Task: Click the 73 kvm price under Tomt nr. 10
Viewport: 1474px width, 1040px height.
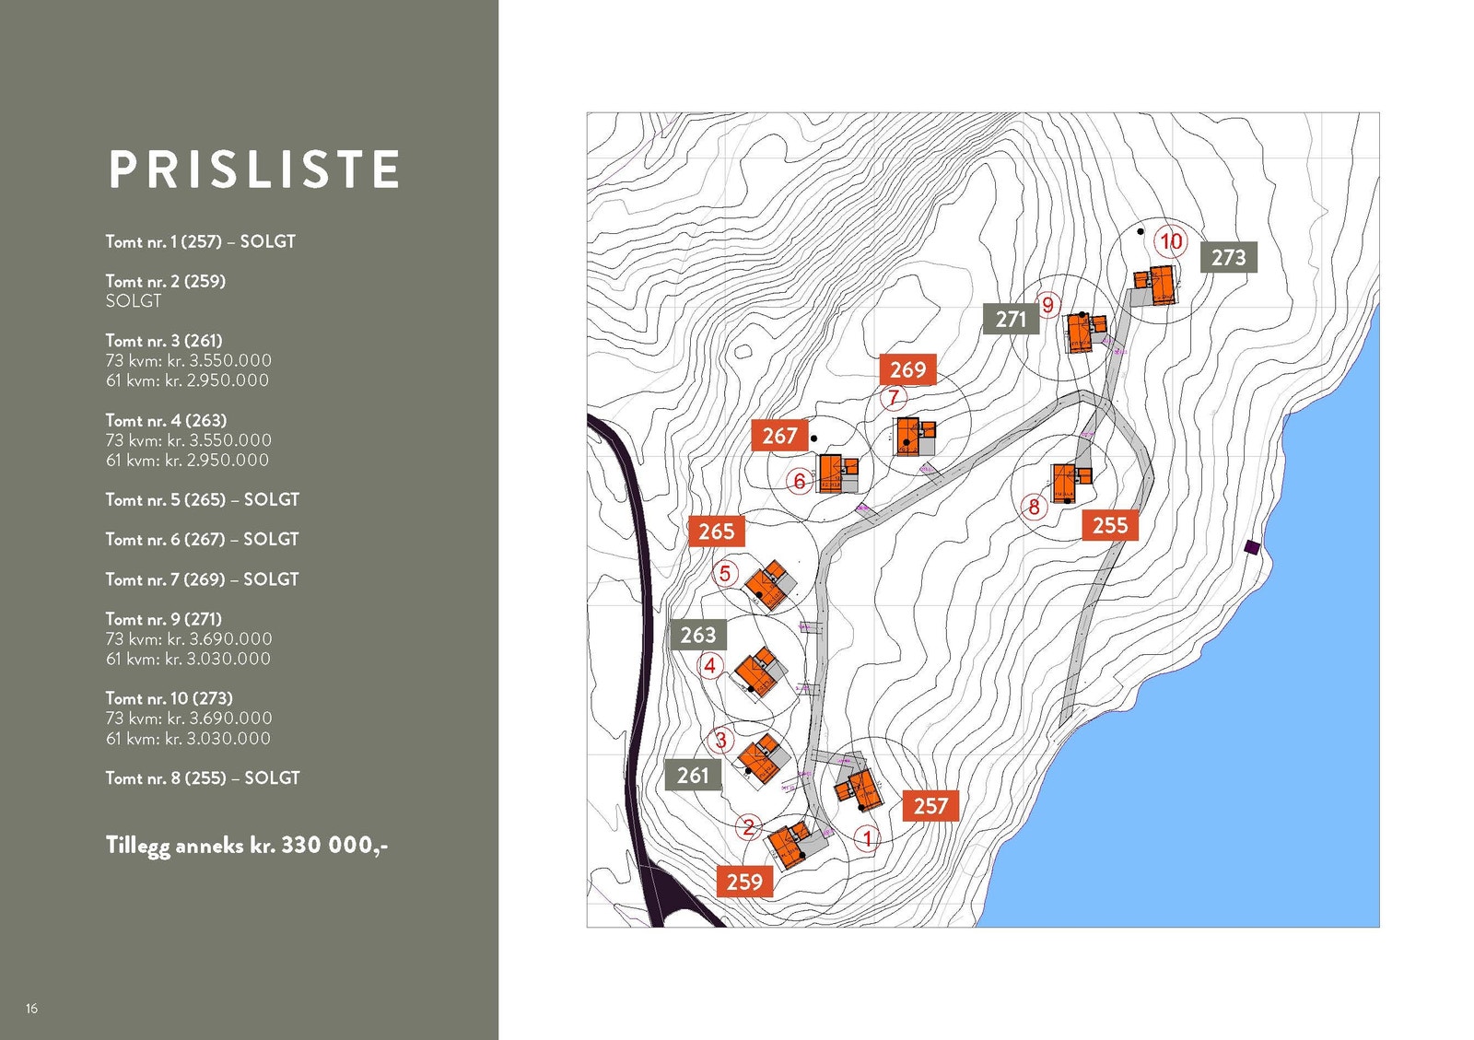Action: click(x=188, y=719)
